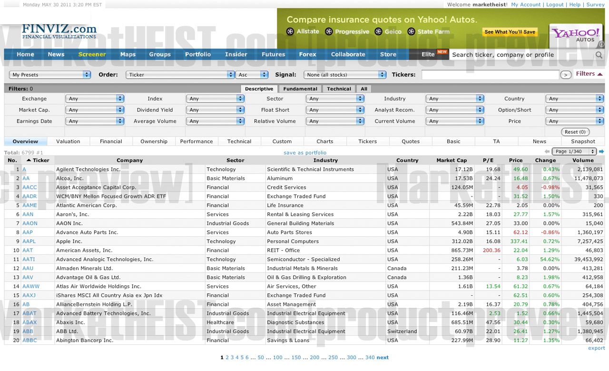Click the Tickers input field
Viewport: 609px width, 371px height.
(x=490, y=75)
